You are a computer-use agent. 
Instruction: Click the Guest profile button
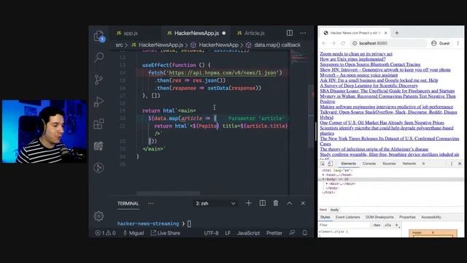[x=441, y=43]
